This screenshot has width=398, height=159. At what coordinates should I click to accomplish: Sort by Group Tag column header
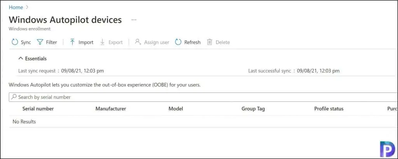[253, 109]
